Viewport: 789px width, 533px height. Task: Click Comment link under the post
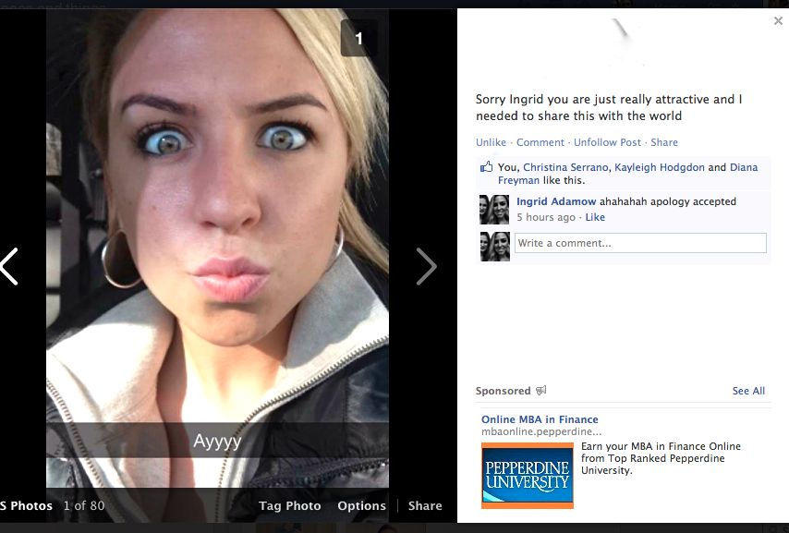pyautogui.click(x=540, y=142)
